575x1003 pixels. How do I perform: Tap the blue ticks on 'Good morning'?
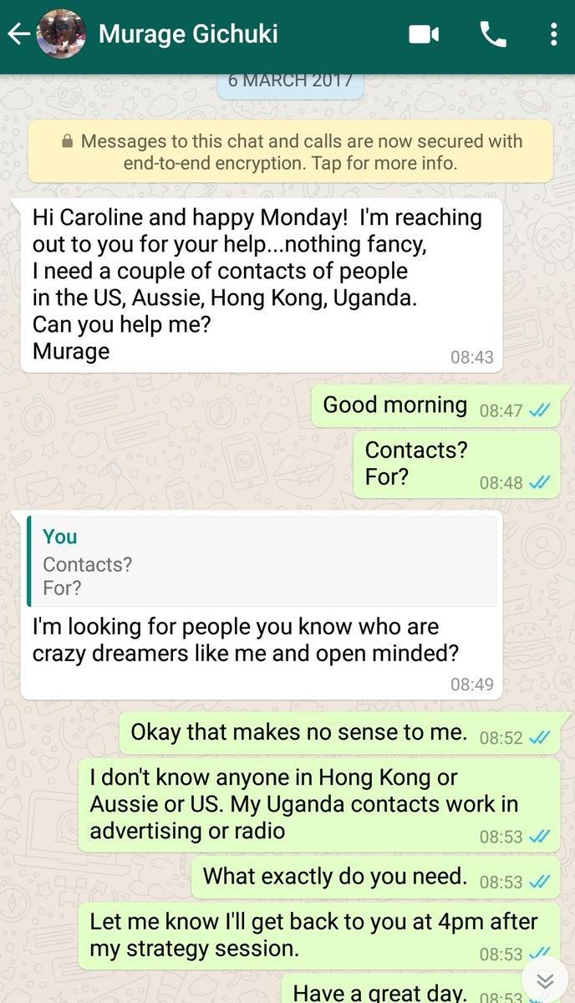coord(539,410)
